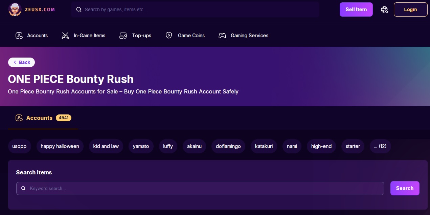
Task: Click the Accounts person icon in the menu bar
Action: point(19,36)
